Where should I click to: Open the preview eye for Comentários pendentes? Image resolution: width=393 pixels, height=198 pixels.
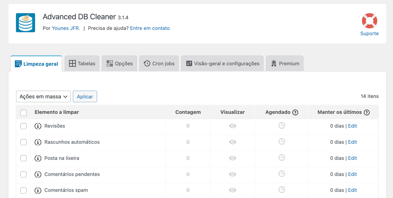[x=232, y=174]
